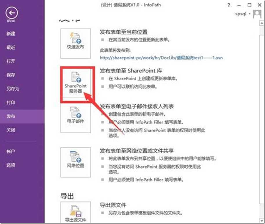Image resolution: width=265 pixels, height=224 pixels.
Task: Open 选项 options in sidebar
Action: pyautogui.click(x=11, y=165)
